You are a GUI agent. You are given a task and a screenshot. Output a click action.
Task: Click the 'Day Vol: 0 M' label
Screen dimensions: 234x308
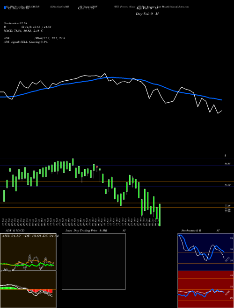147,14
